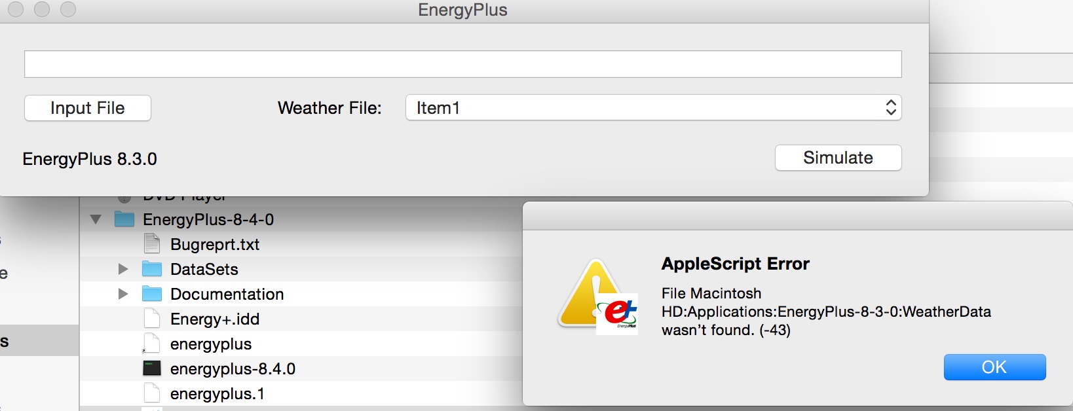Click the input file path text field
The image size is (1073, 411).
click(463, 64)
